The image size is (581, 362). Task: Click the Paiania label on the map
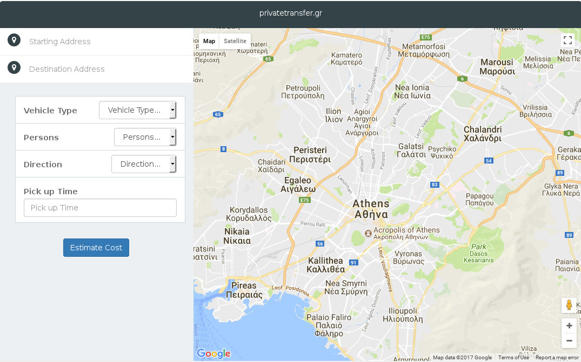(x=567, y=265)
